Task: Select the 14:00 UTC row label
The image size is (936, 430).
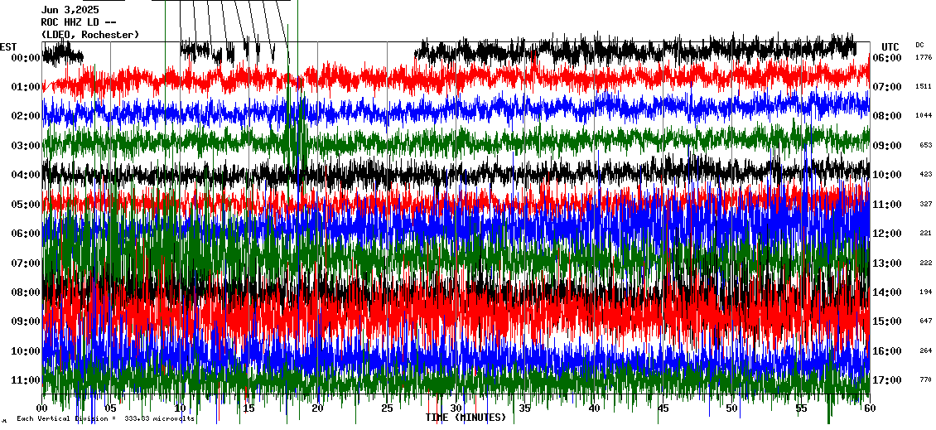Action: coord(886,292)
